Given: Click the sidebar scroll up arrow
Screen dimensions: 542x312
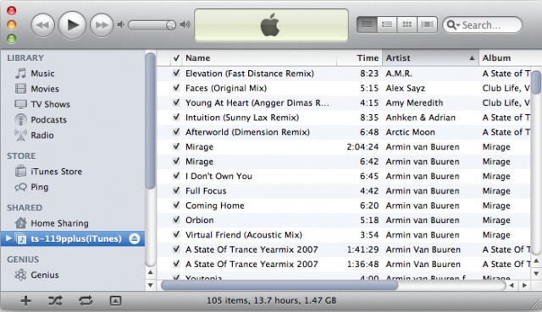Looking at the screenshot, I should 151,272.
